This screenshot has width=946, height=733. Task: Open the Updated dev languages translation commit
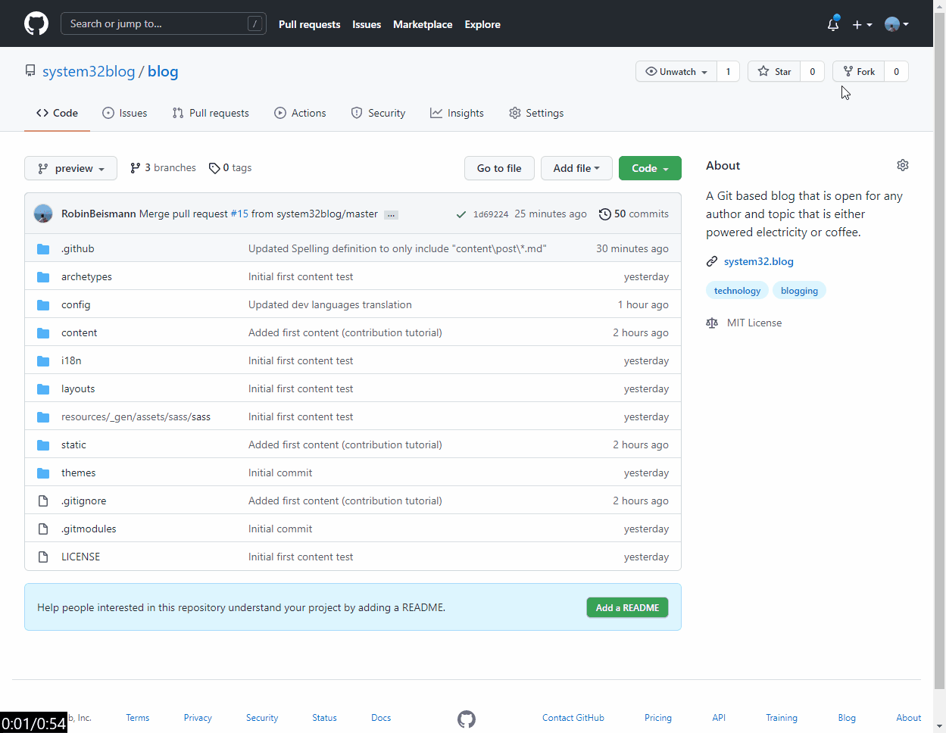(330, 304)
